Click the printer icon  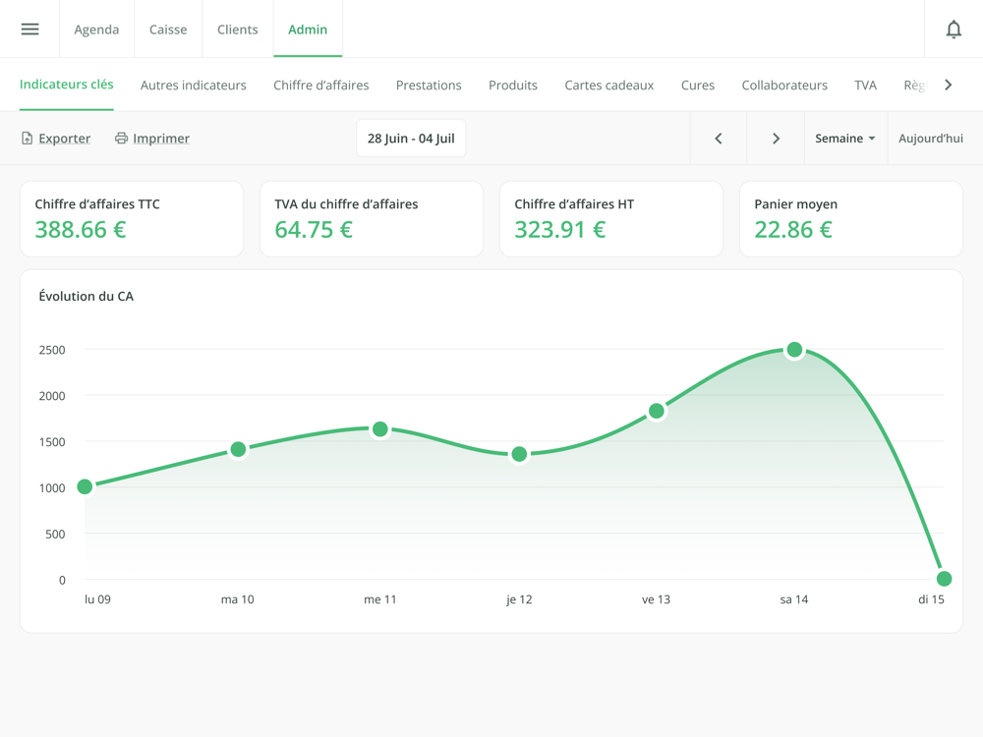[x=121, y=139]
